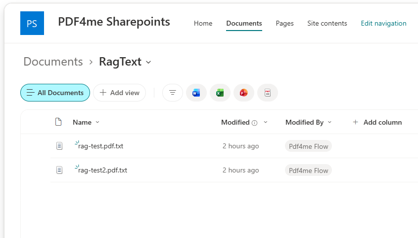This screenshot has height=238, width=418.
Task: Open the Pages navigation tab
Action: (284, 23)
